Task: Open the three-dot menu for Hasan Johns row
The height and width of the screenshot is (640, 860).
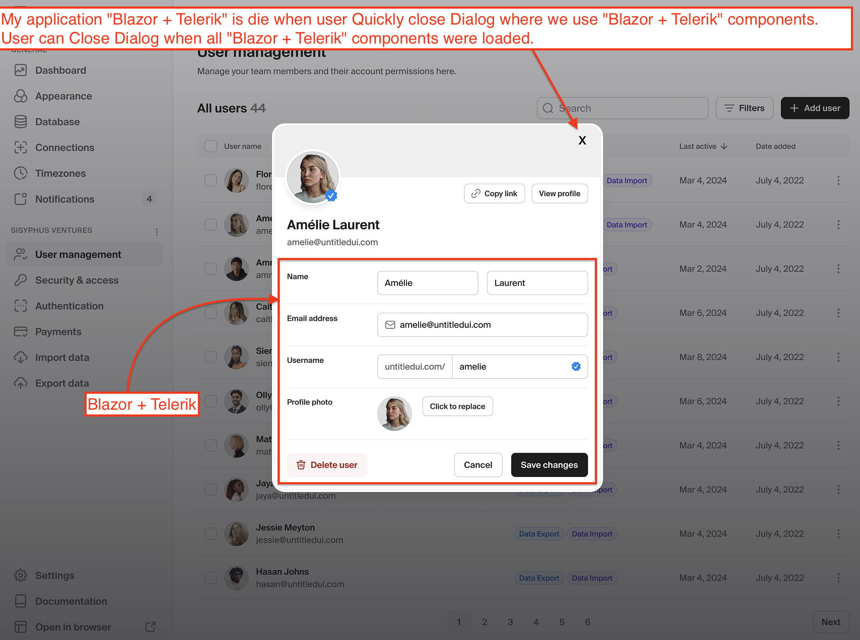Action: (x=838, y=577)
